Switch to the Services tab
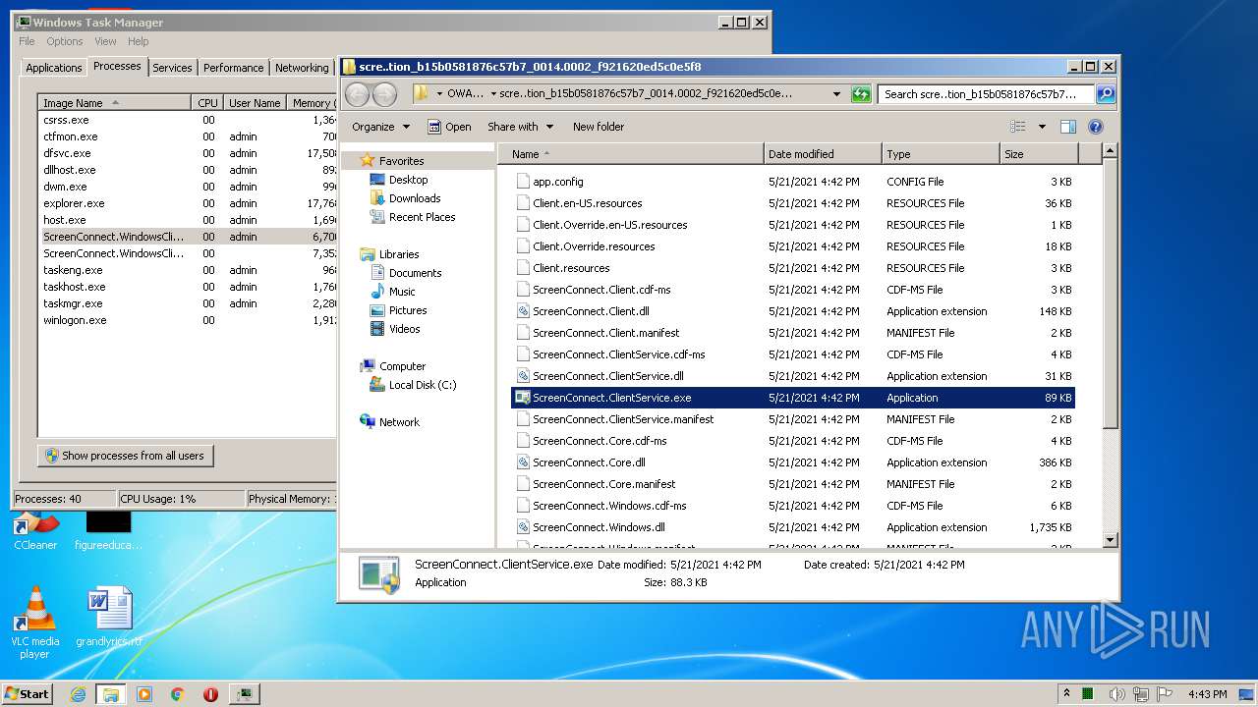 pyautogui.click(x=172, y=68)
